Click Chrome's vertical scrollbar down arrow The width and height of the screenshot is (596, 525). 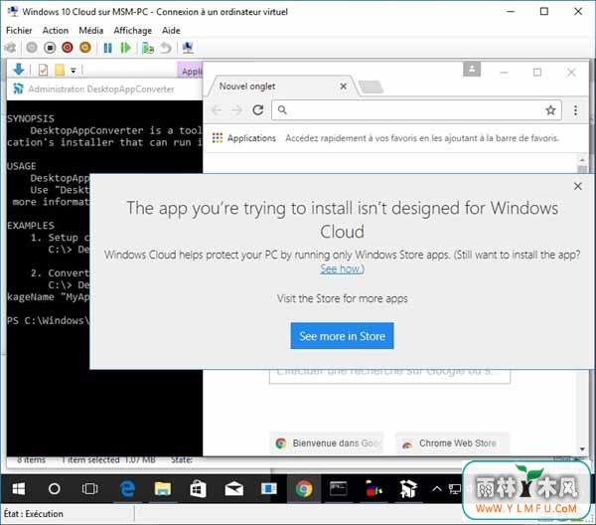pyautogui.click(x=582, y=449)
